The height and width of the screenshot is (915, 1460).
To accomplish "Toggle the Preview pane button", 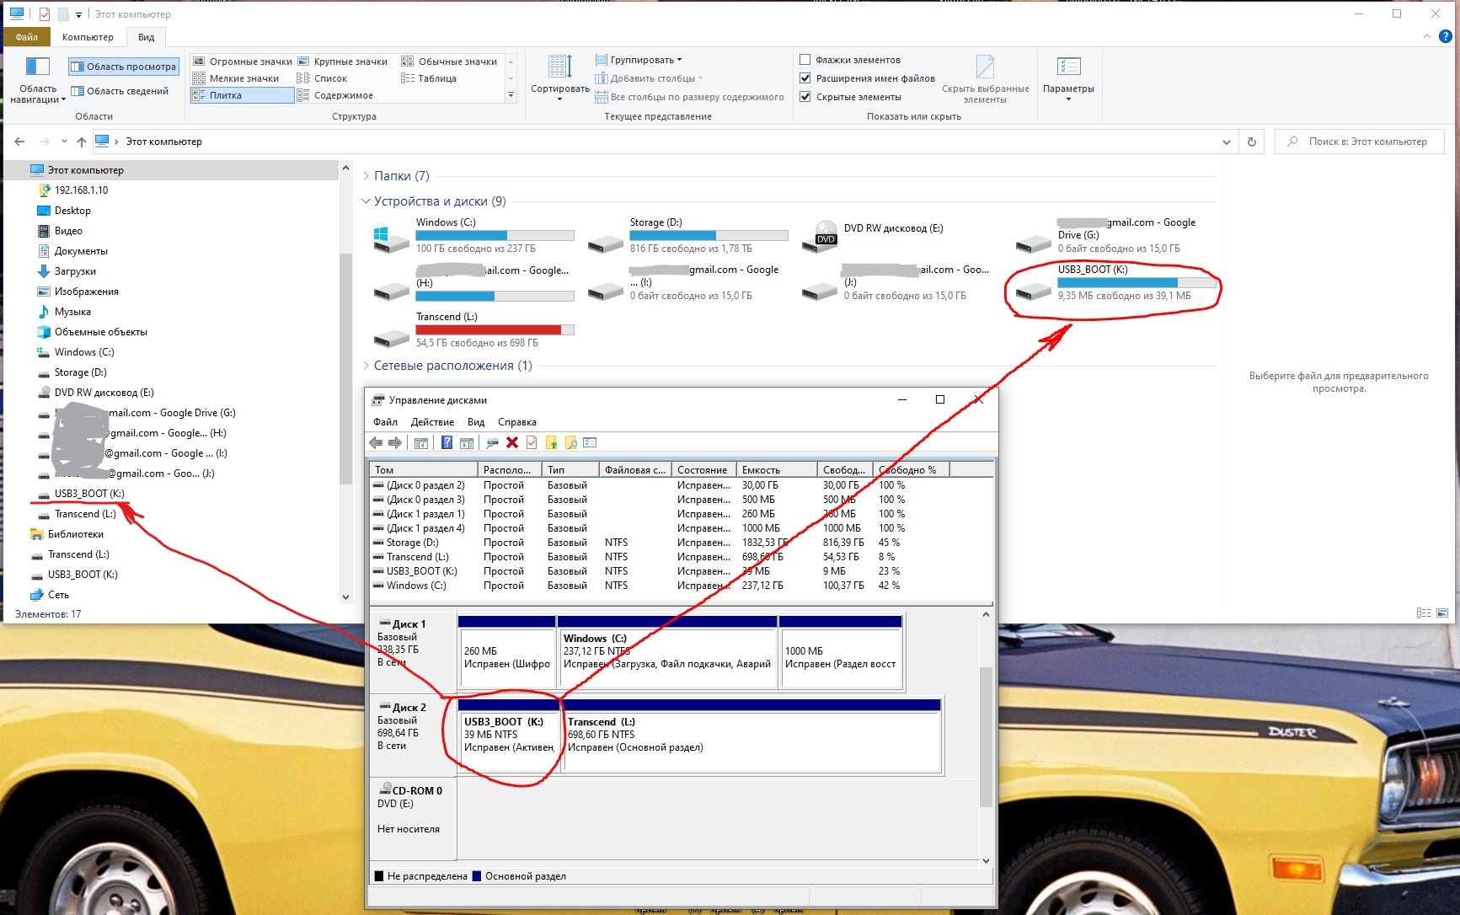I will click(x=123, y=67).
